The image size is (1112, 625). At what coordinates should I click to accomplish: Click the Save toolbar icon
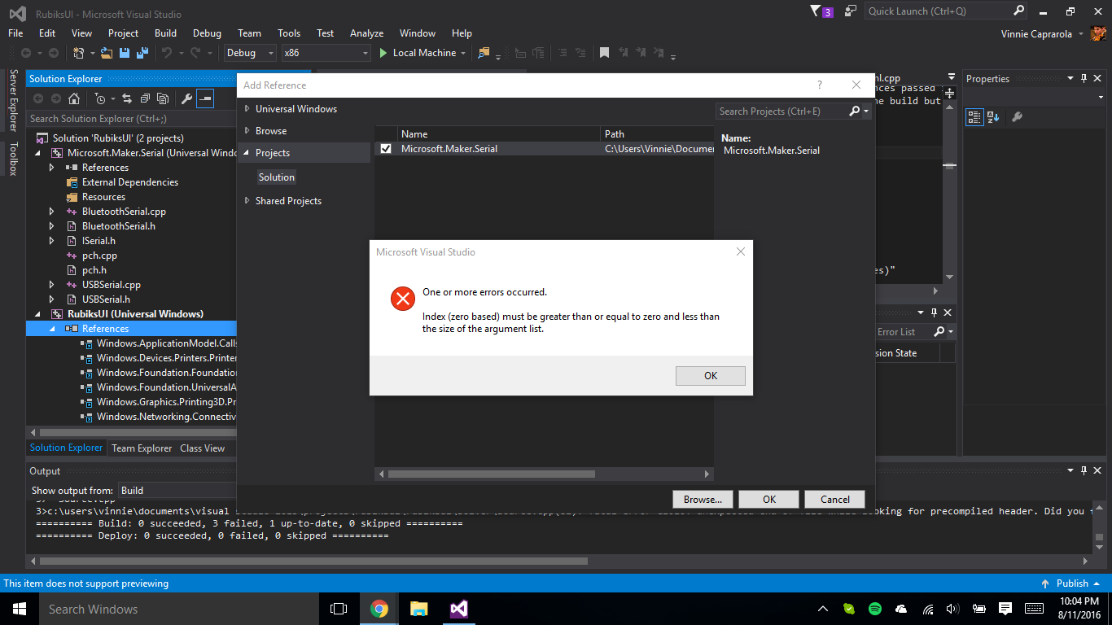pos(125,53)
